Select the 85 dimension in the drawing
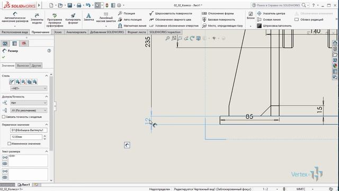Image resolution: width=339 pixels, height=191 pixels. coord(249,117)
